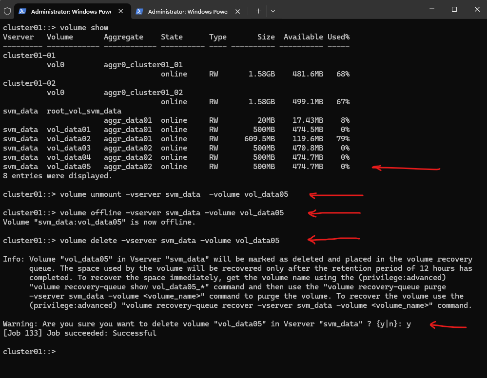The height and width of the screenshot is (378, 487).
Task: Click the "Used%" column header
Action: (338, 37)
